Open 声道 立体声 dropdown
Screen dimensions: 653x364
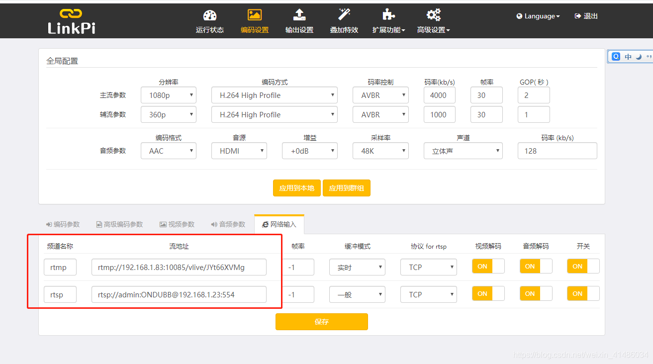[464, 151]
